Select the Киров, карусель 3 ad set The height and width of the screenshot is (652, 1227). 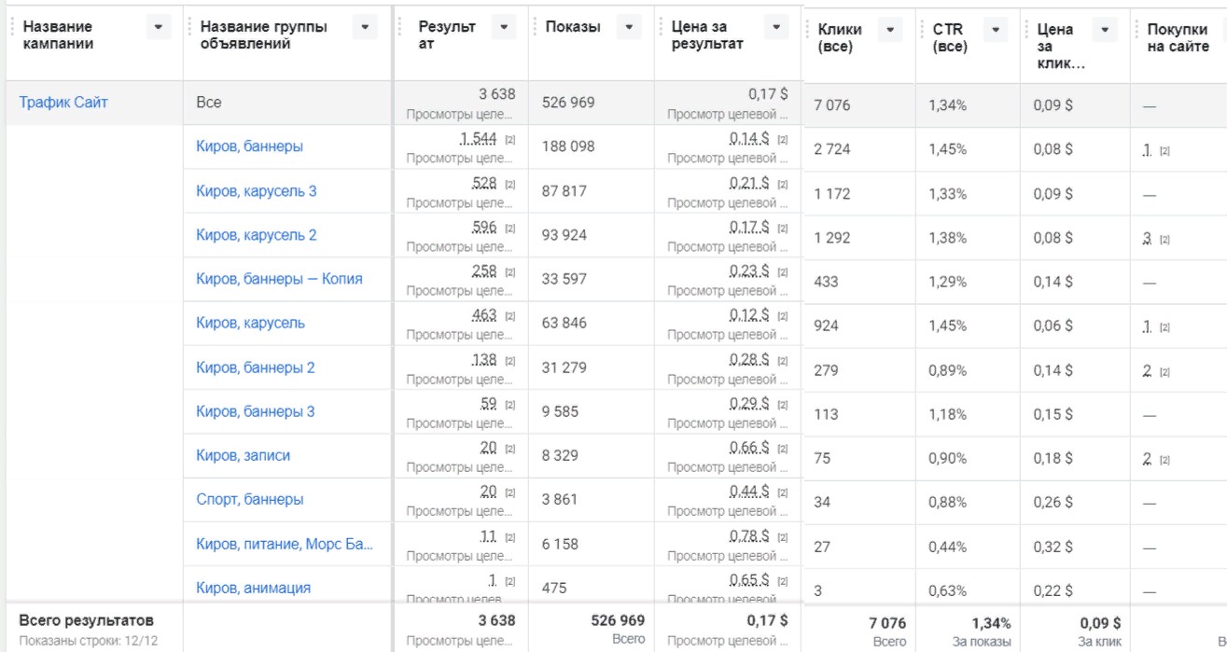[256, 191]
